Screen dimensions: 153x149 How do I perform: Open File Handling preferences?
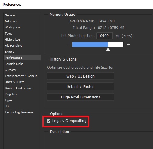point(13,46)
